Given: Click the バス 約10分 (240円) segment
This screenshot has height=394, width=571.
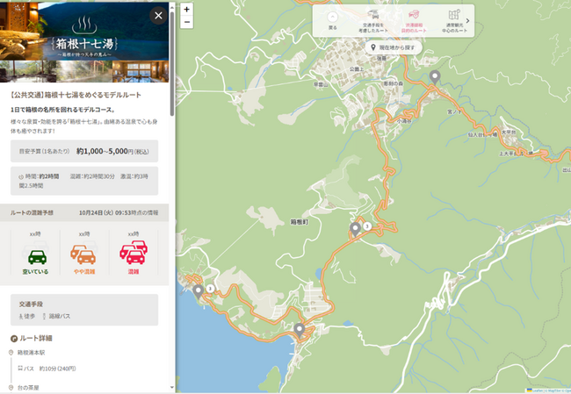Looking at the screenshot, I should [x=47, y=369].
